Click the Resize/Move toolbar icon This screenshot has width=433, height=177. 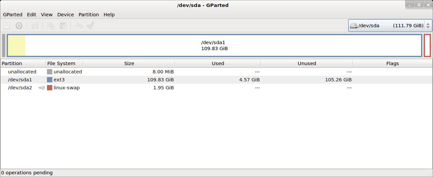tap(35, 26)
